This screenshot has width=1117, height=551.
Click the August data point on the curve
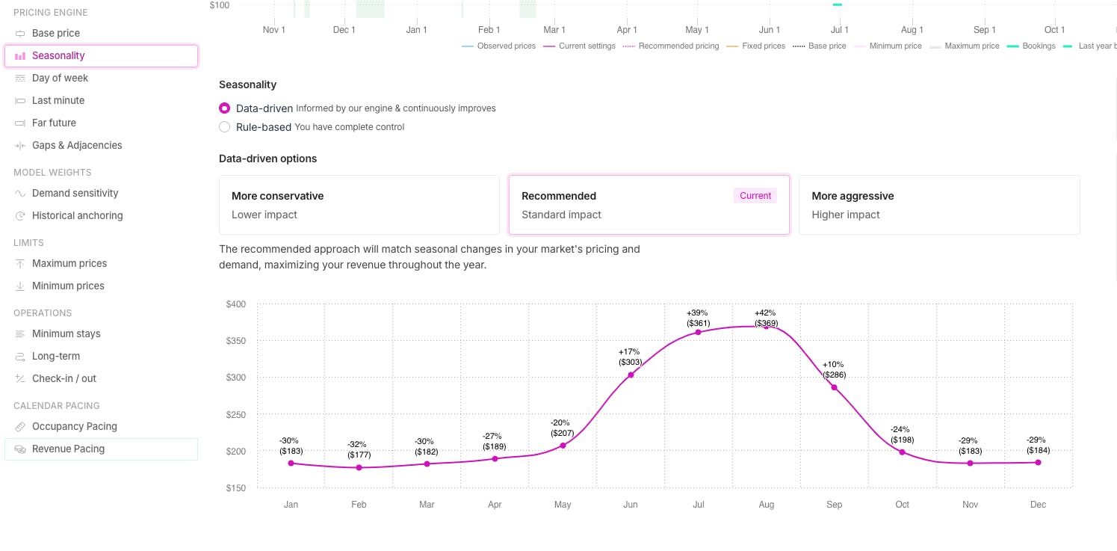tap(766, 327)
